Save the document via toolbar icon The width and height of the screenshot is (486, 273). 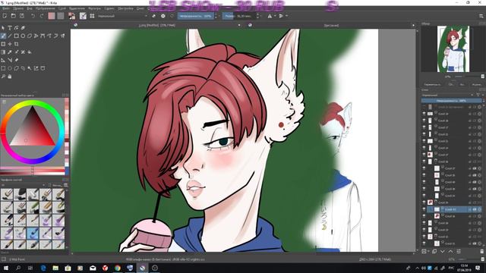[x=22, y=16]
